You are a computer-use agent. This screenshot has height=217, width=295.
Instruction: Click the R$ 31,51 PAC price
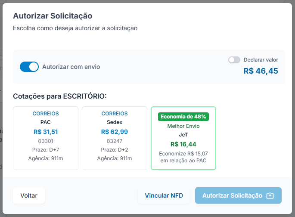[x=46, y=132]
